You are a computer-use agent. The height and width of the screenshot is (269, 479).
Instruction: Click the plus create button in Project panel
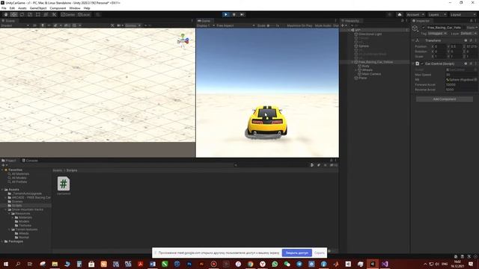point(4,165)
